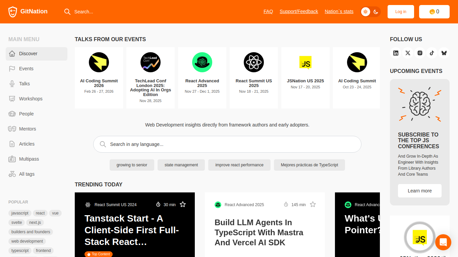Image resolution: width=458 pixels, height=257 pixels.
Task: Select the javascript popular tag
Action: (x=20, y=213)
